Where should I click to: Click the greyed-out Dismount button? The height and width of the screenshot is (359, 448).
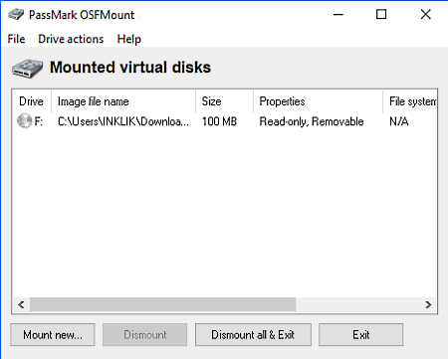coord(145,335)
